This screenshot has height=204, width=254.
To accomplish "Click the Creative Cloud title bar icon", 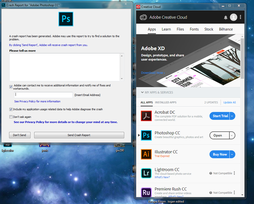I will coord(138,7).
